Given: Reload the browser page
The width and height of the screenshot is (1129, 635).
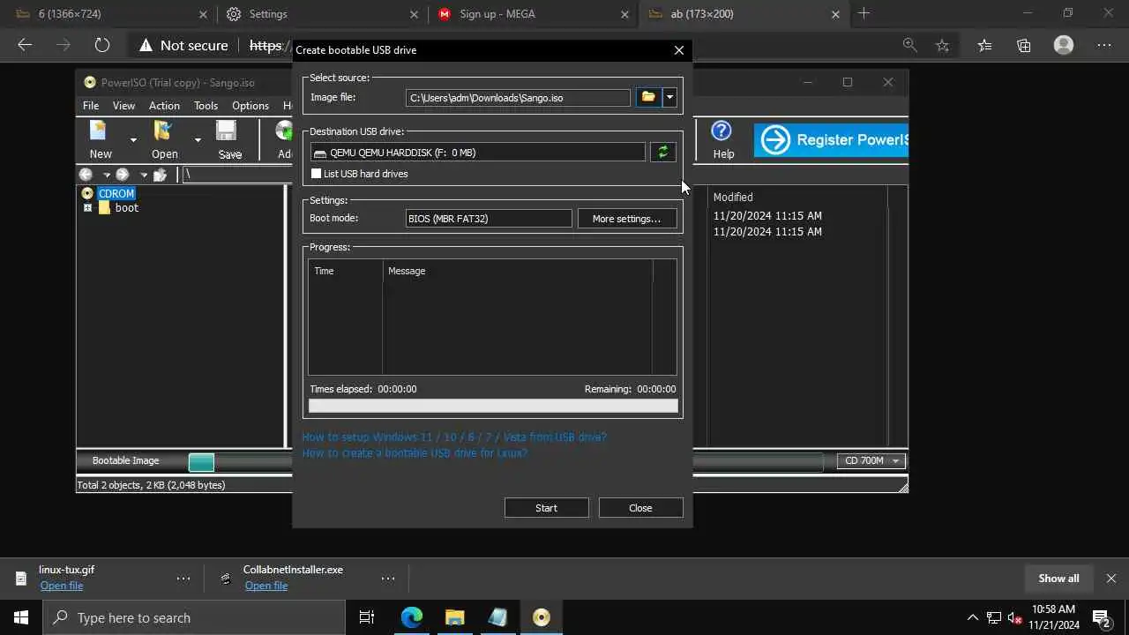Looking at the screenshot, I should click(102, 45).
